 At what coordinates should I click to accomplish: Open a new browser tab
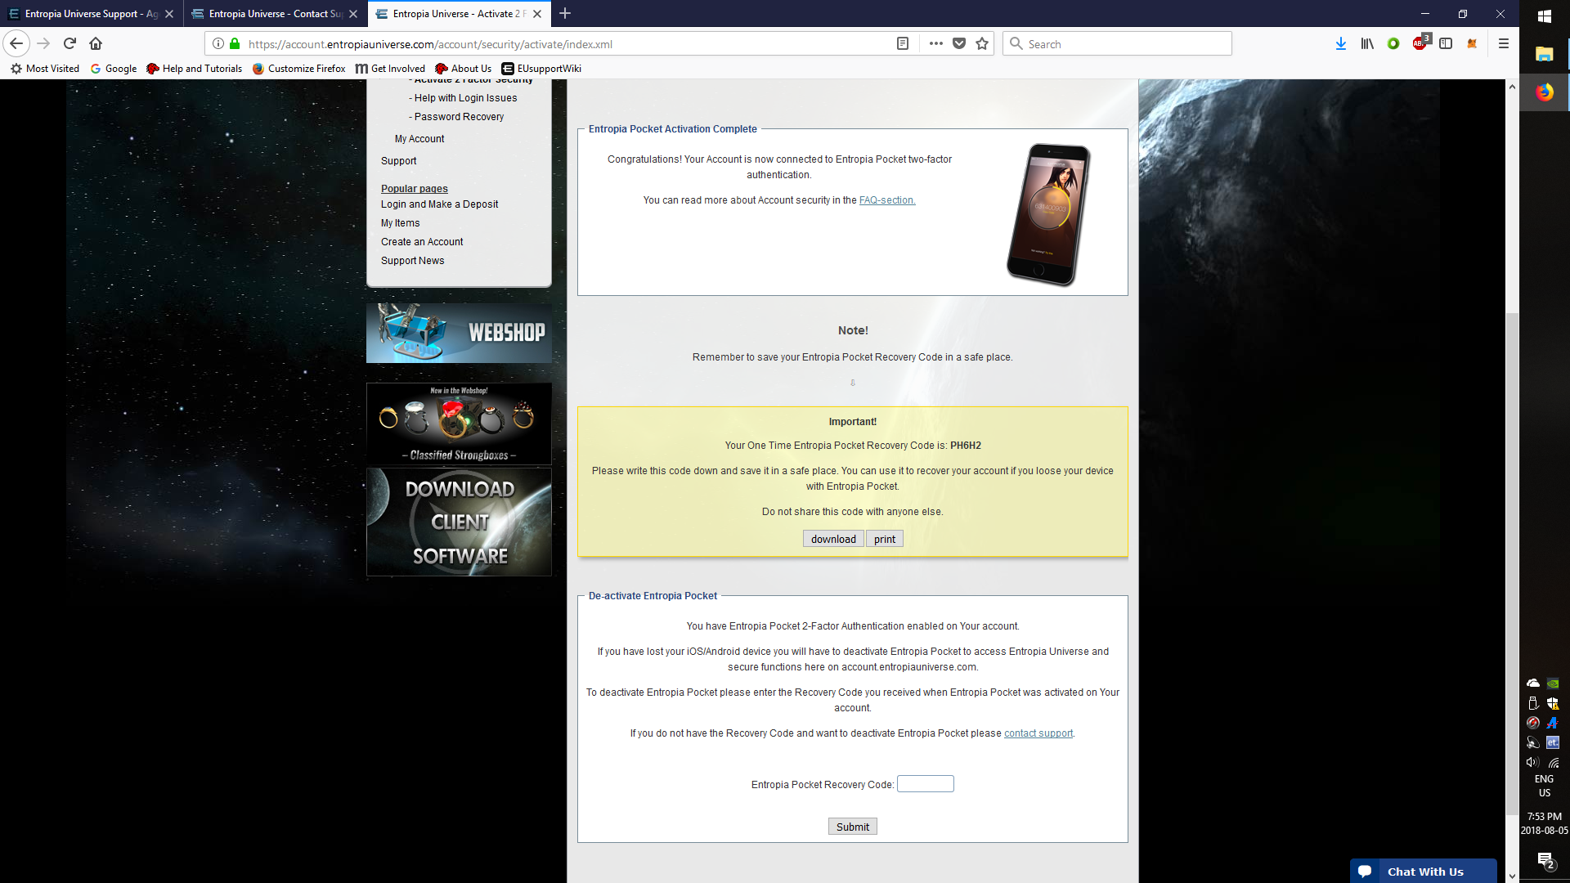(x=565, y=13)
